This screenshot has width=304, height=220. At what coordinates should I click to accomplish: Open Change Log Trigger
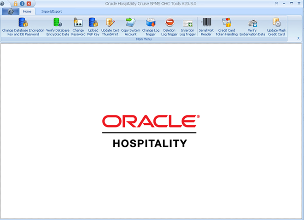point(151,27)
